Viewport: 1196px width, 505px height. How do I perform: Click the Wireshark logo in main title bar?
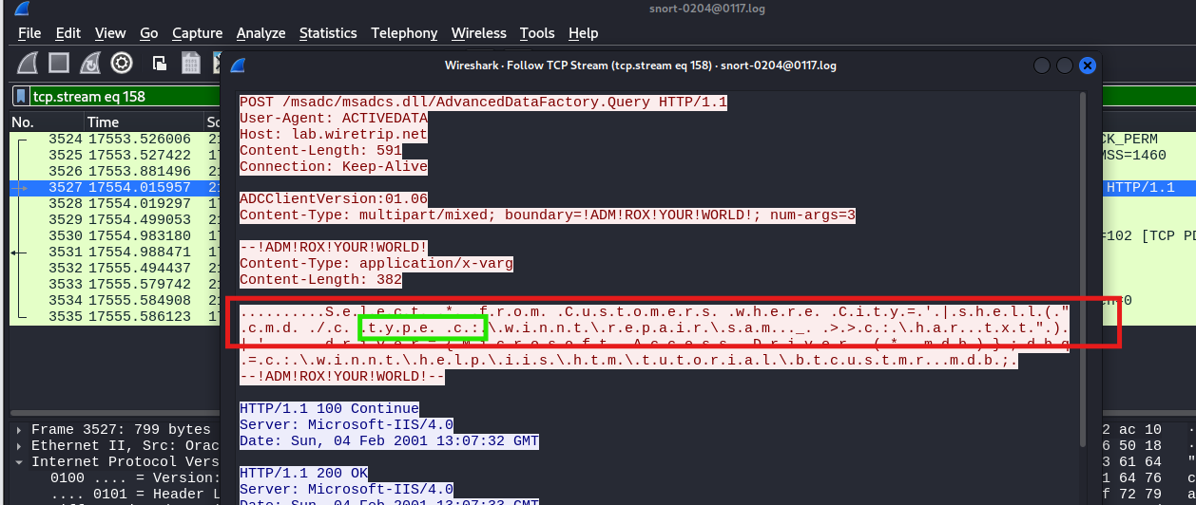(x=24, y=9)
